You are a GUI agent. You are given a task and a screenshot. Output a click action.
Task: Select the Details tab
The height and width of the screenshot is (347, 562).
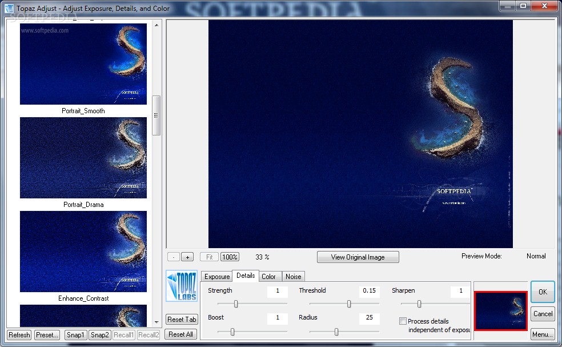click(x=246, y=276)
